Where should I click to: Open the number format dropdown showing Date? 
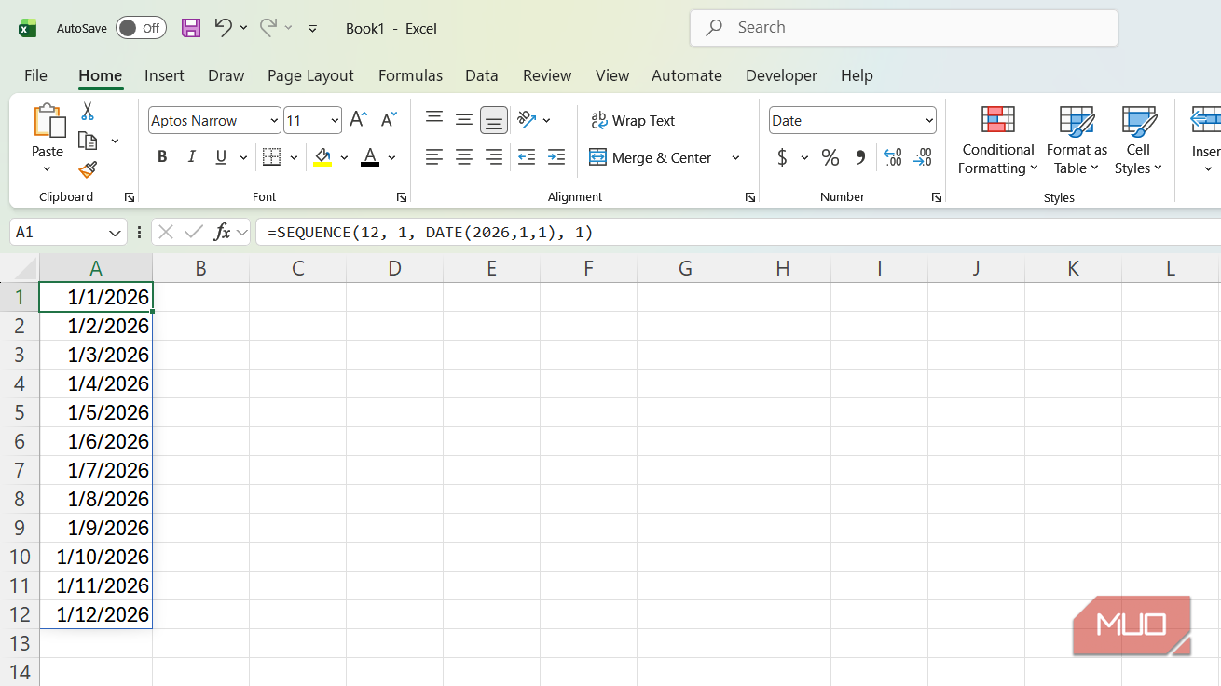[929, 120]
